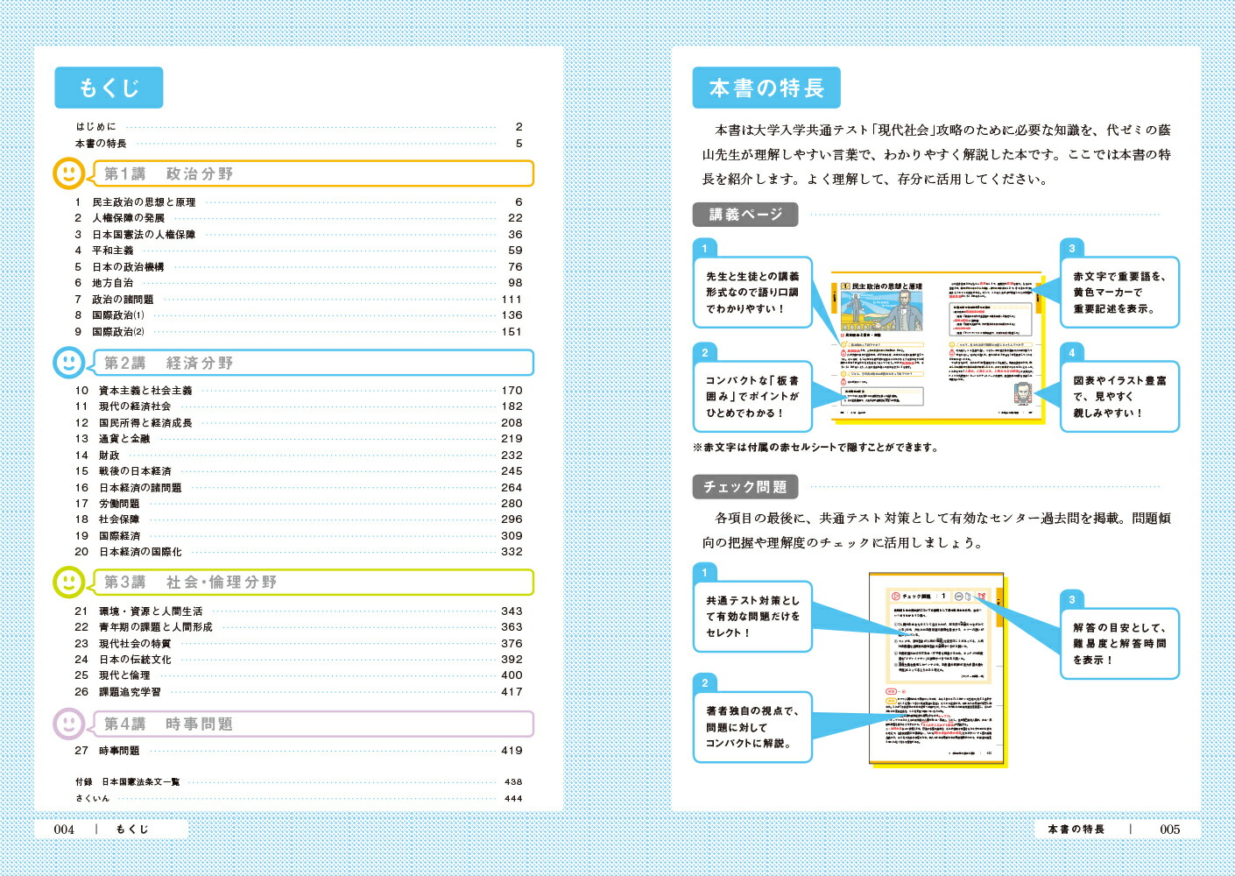Click the callout 先生と生徒との講義形式
The width and height of the screenshot is (1235, 876).
tap(752, 293)
